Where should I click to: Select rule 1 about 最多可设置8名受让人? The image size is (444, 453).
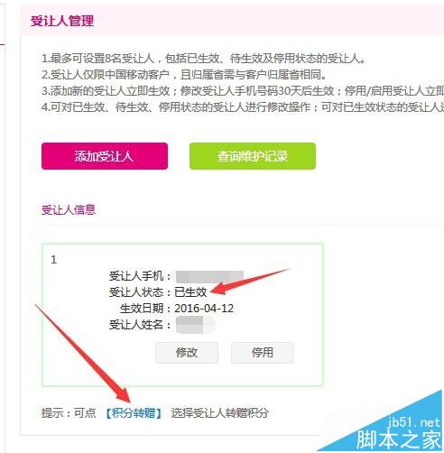(203, 59)
